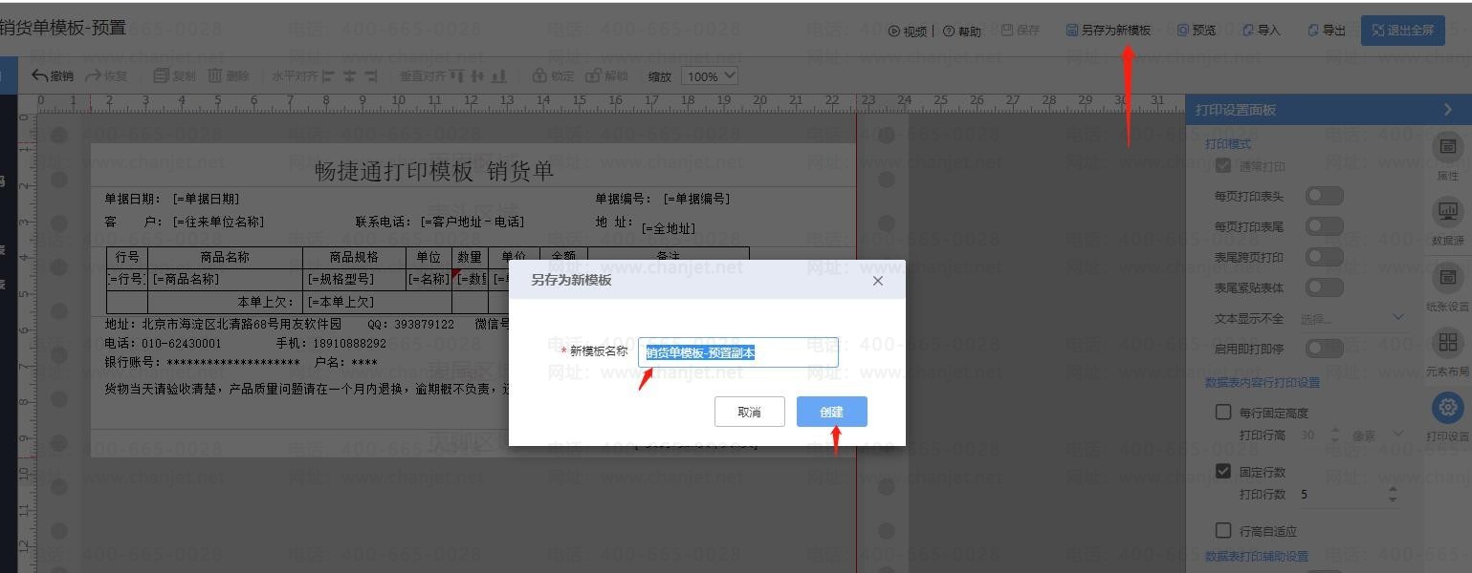Image resolution: width=1472 pixels, height=573 pixels.
Task: Click the new template name input field
Action: pyautogui.click(x=738, y=352)
